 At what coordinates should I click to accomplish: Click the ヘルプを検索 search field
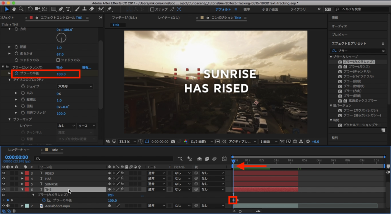(x=363, y=9)
